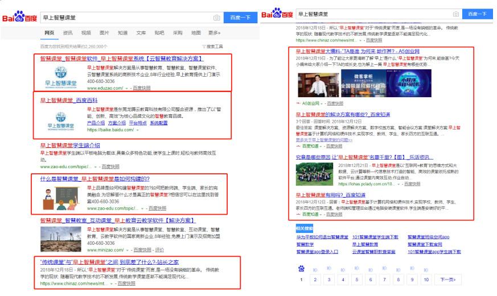This screenshot has width=497, height=296.
Task: Click the man in office thumbnail
Action: [318, 85]
